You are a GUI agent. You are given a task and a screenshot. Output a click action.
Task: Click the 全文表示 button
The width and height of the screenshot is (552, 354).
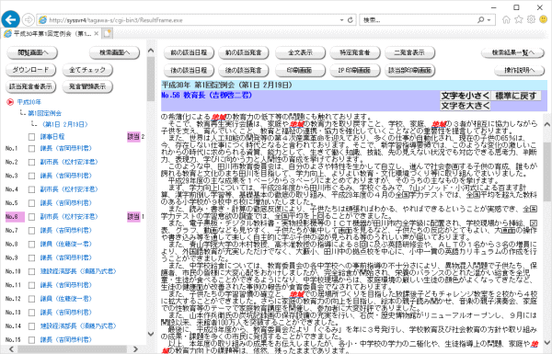point(300,52)
